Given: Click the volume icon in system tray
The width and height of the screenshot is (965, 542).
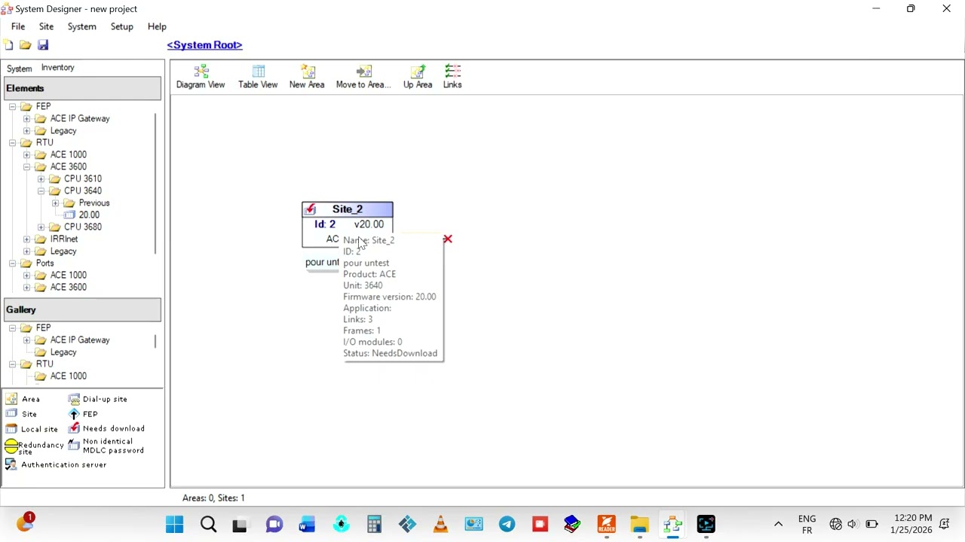Looking at the screenshot, I should pyautogui.click(x=853, y=524).
